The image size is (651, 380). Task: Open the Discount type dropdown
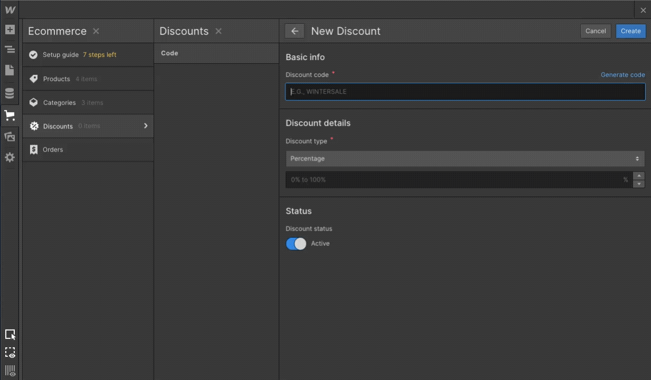(465, 158)
